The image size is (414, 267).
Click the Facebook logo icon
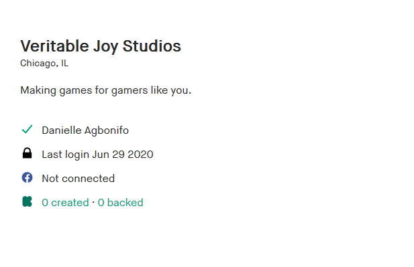tap(27, 177)
